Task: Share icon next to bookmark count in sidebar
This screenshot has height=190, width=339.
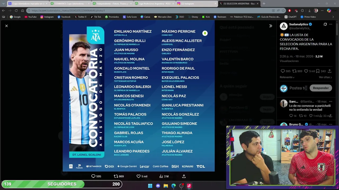Action: pos(329,71)
